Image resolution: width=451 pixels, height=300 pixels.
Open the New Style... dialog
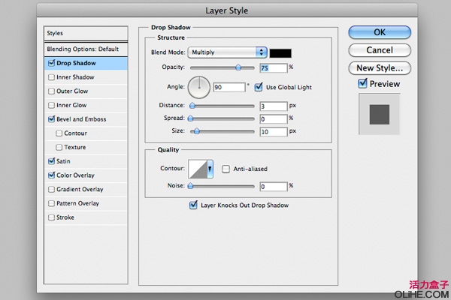point(380,68)
